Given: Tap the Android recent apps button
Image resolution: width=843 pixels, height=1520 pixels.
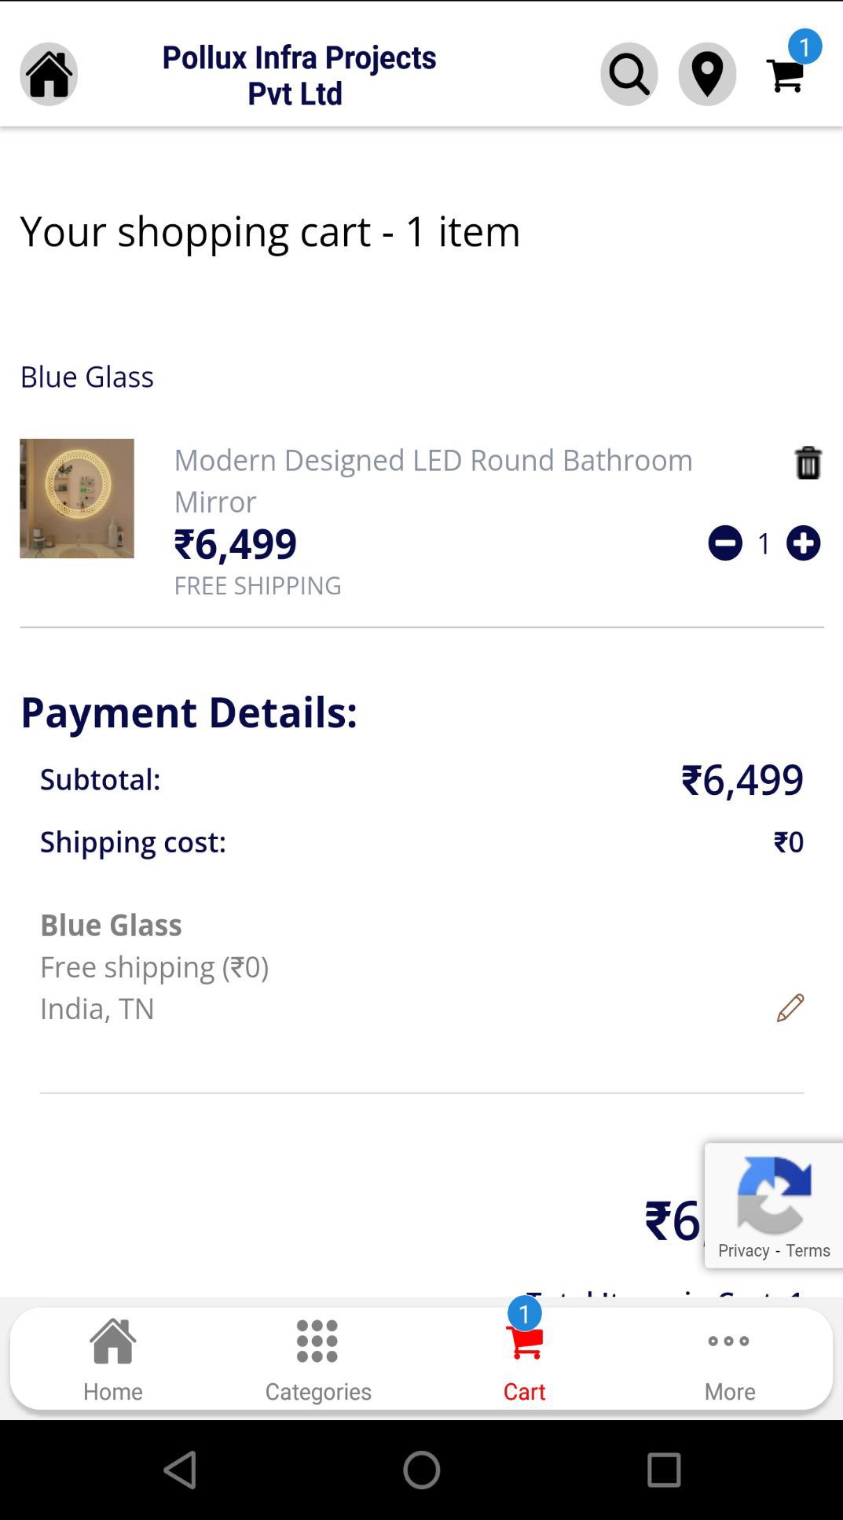Looking at the screenshot, I should [x=664, y=1470].
